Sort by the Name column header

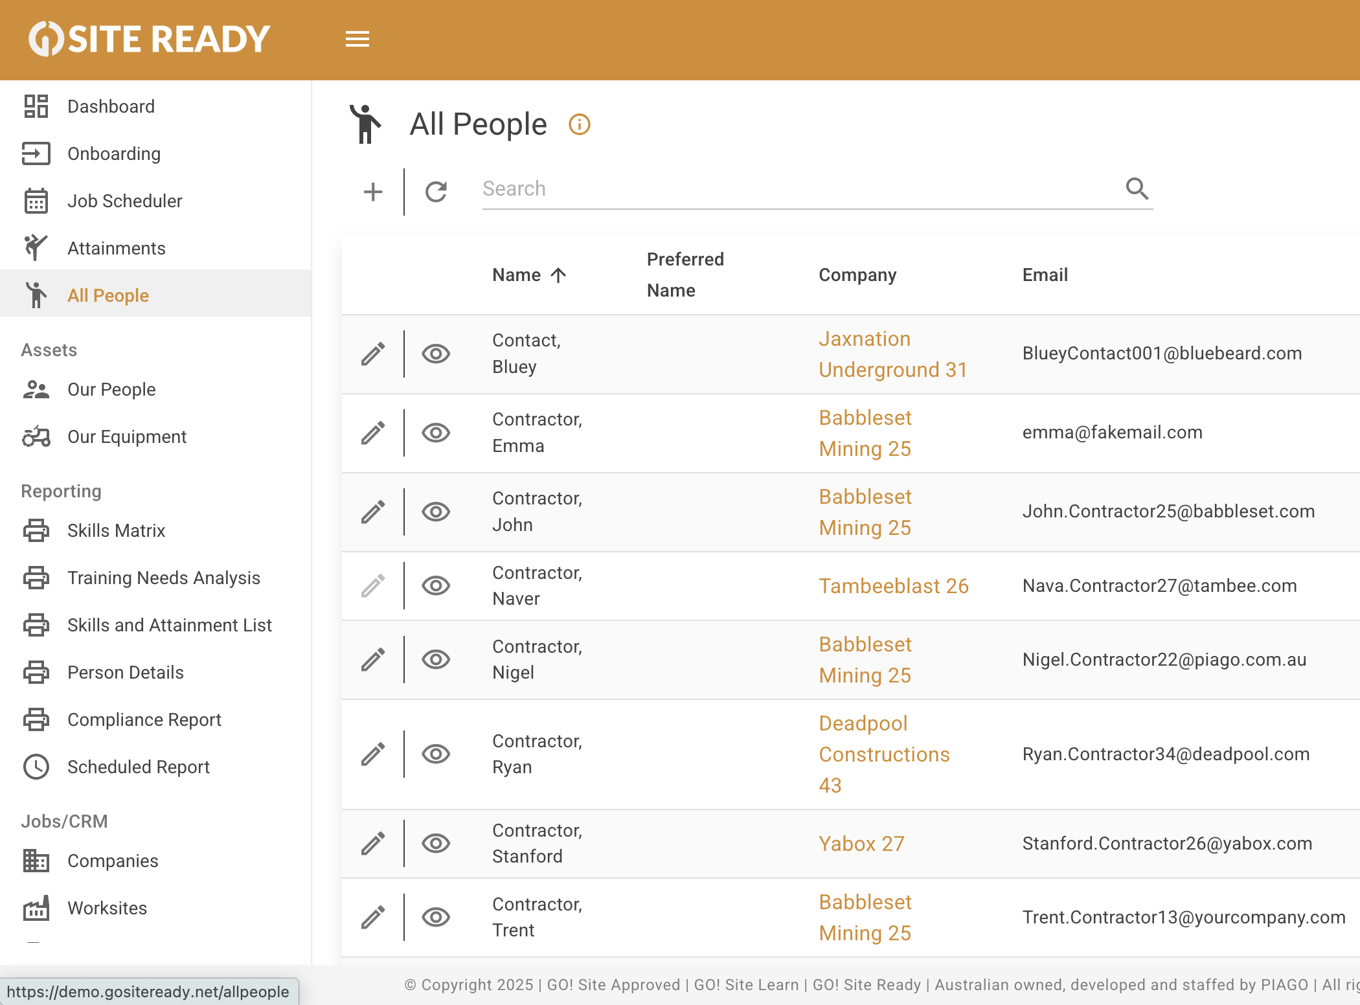(516, 275)
